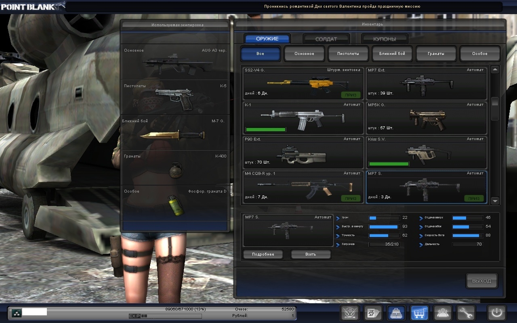Click the equipped K-400 grenade
517x323 pixels.
[175, 168]
